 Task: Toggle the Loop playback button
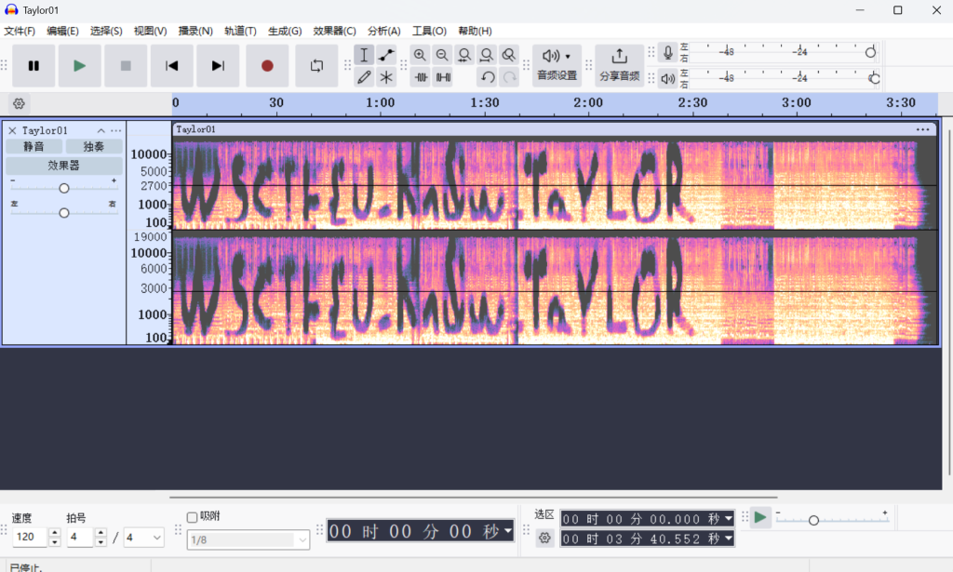[x=316, y=66]
